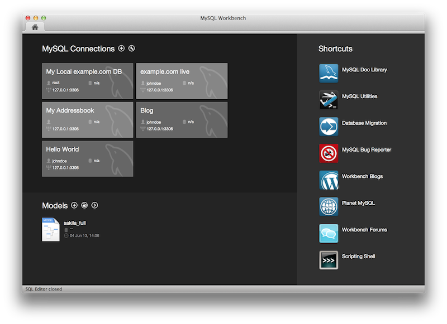
Task: Open My Local example.com DB connection
Action: click(88, 81)
